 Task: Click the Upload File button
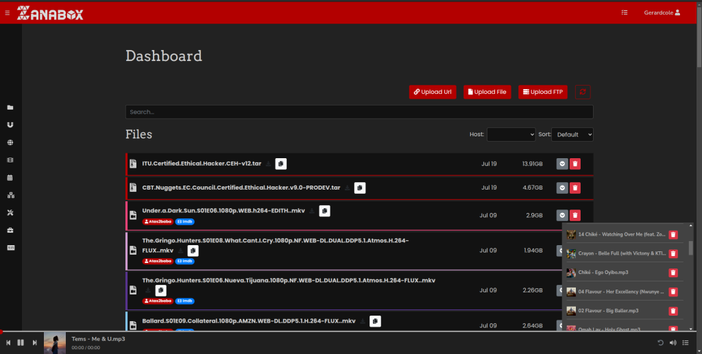pyautogui.click(x=487, y=92)
